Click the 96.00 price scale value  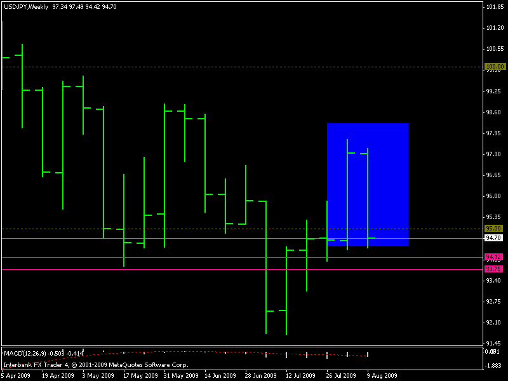494,196
